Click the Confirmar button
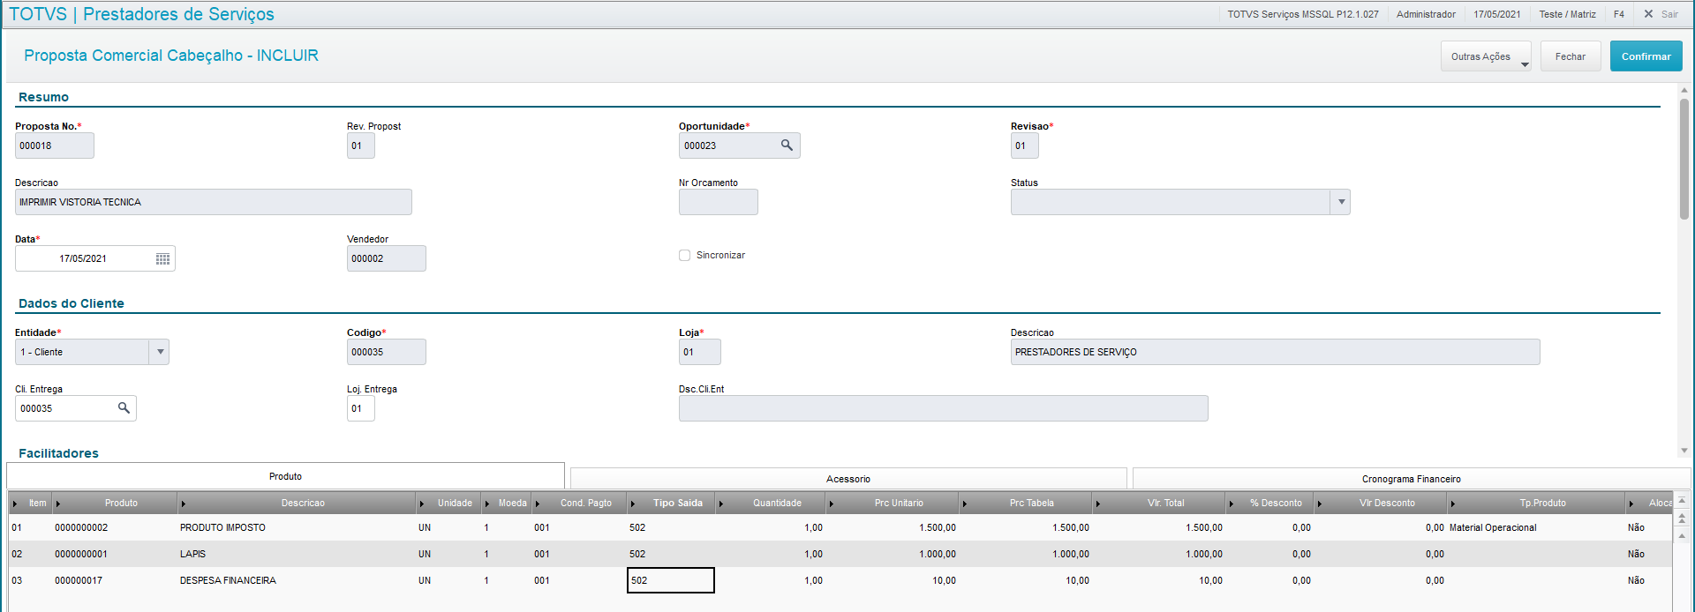This screenshot has height=612, width=1695. tap(1646, 56)
